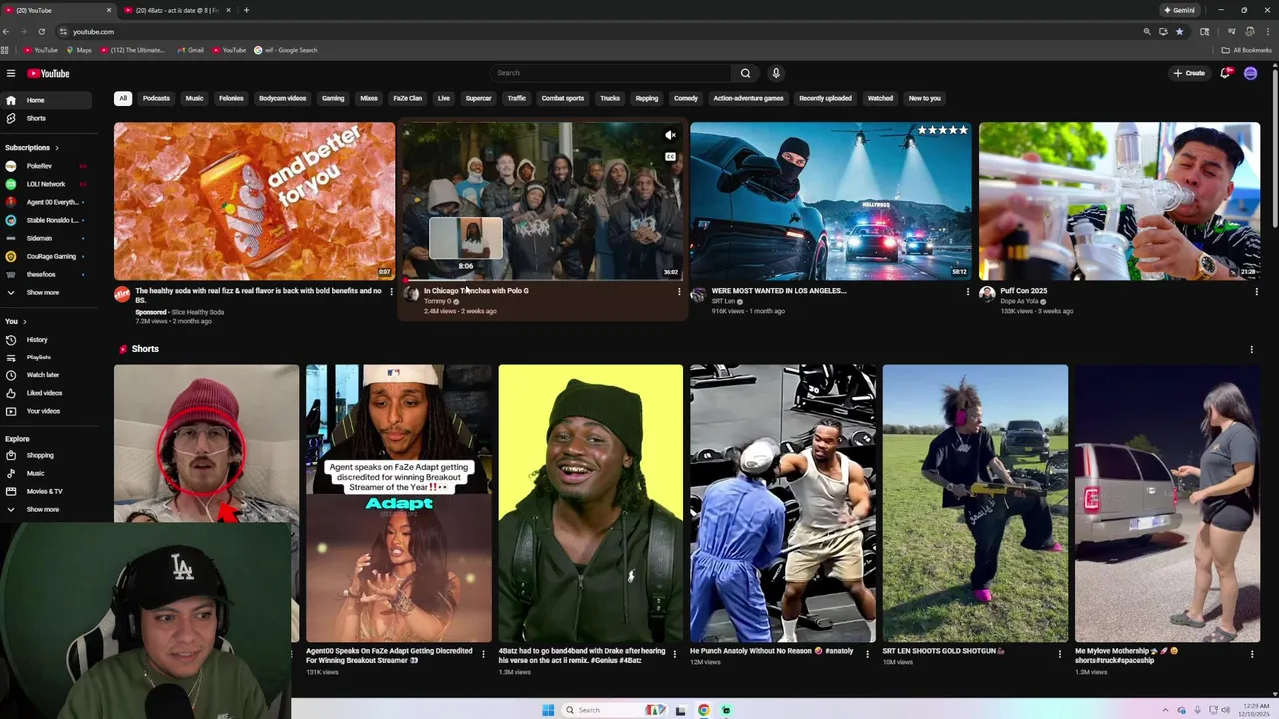Open Puff Con 2025 thumbnail
This screenshot has height=719, width=1279.
[x=1119, y=201]
